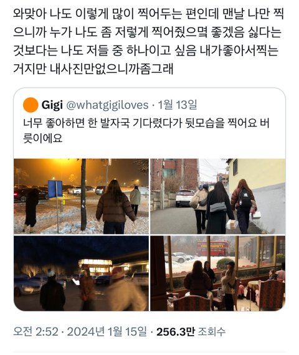The width and height of the screenshot is (299, 355).
Task: Click the quoted tweet card border area
Action: (149, 199)
